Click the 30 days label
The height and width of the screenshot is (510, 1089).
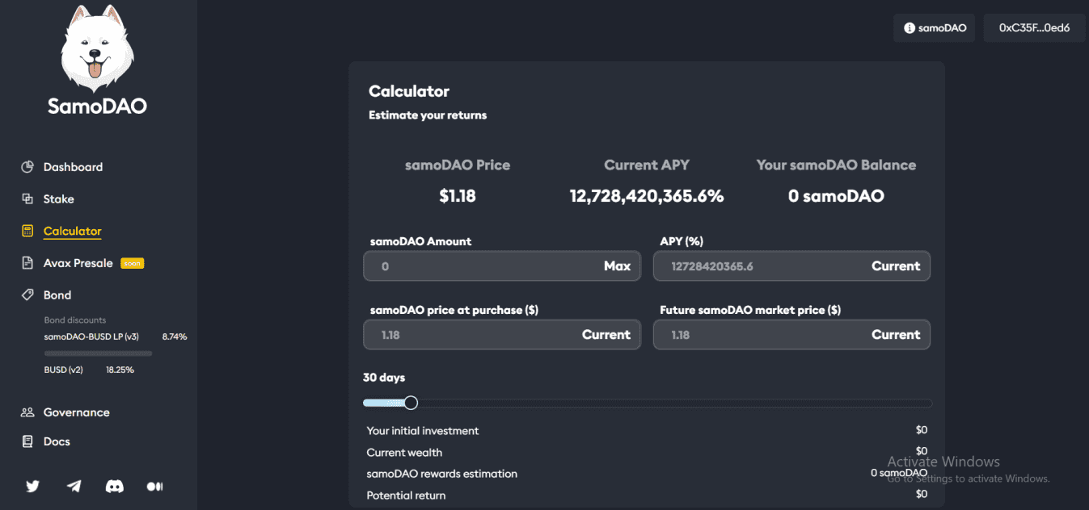384,378
